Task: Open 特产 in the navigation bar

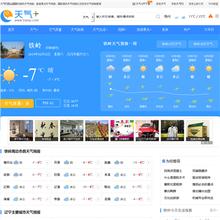Action: pos(187,30)
